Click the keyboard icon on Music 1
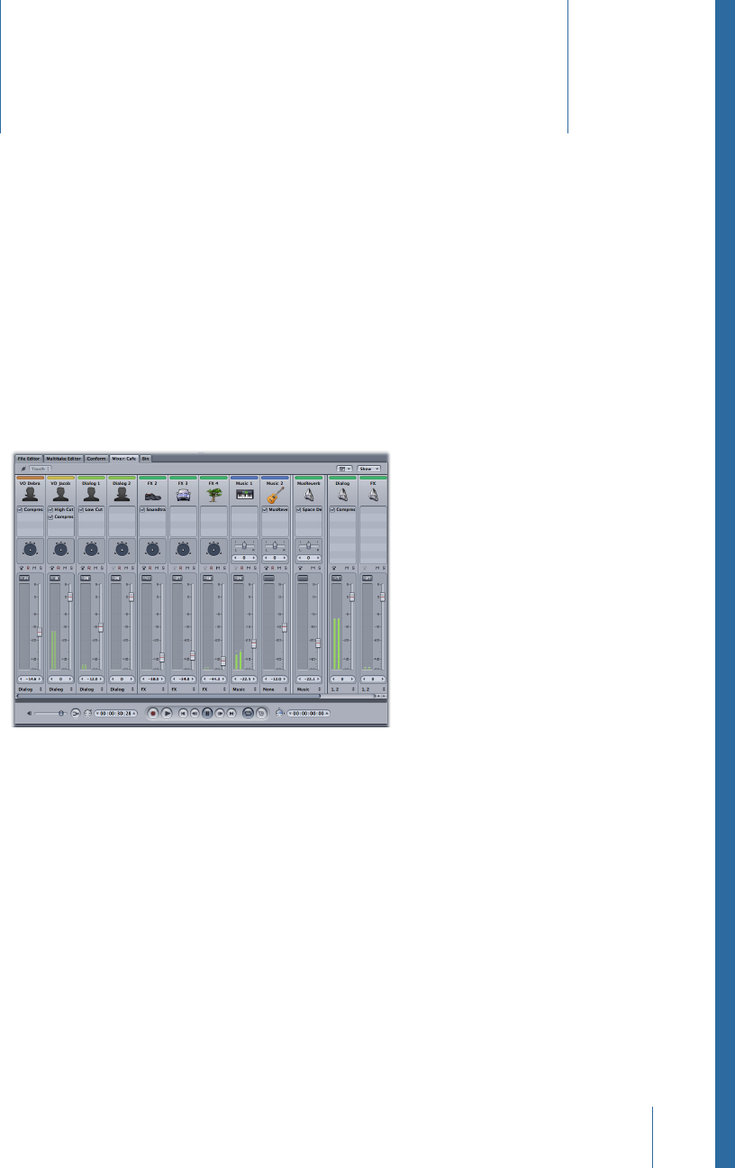 [x=245, y=494]
